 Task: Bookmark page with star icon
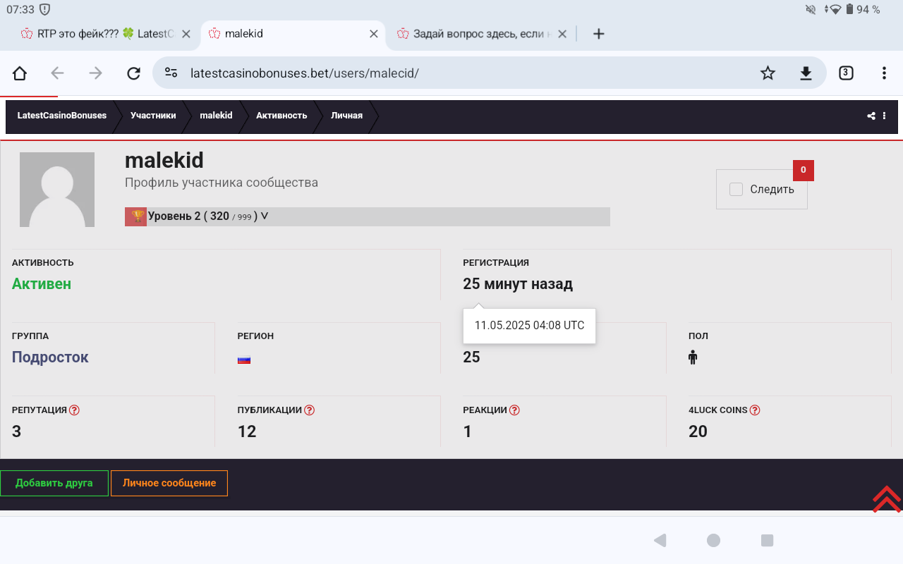[768, 73]
